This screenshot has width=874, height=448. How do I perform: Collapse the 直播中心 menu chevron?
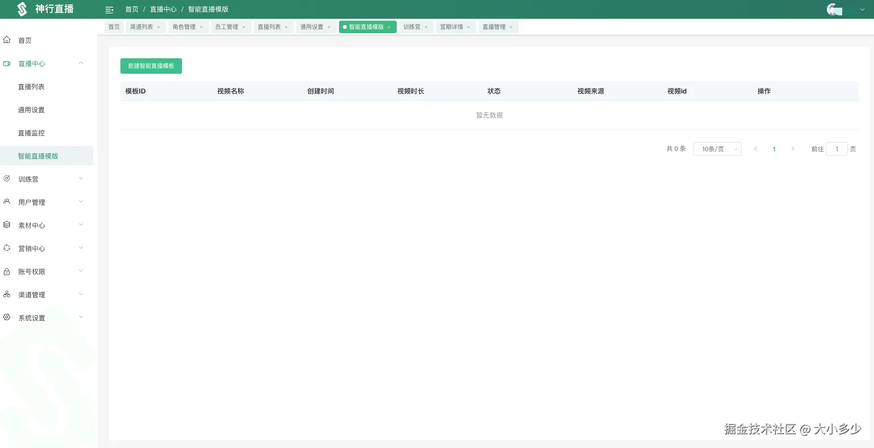pos(81,63)
